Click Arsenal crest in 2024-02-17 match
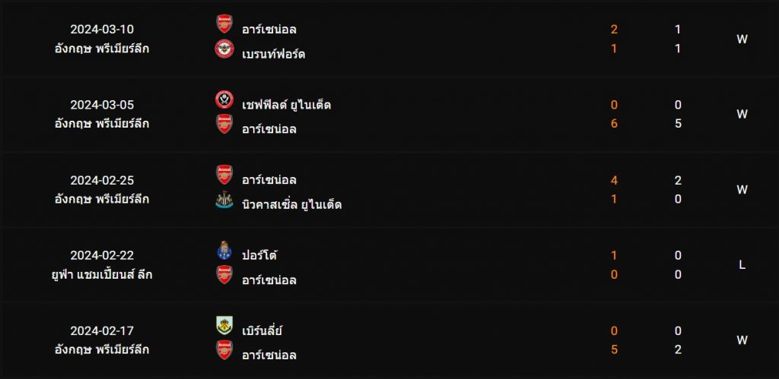Screen dimensions: 779x379 point(224,349)
